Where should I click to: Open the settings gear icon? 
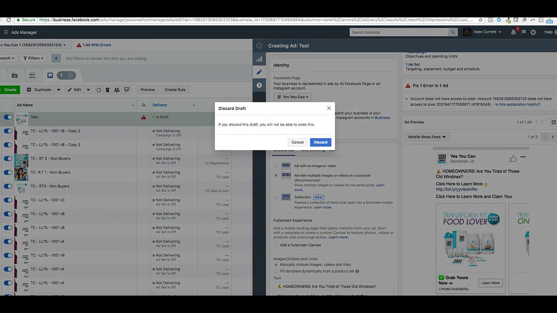click(534, 32)
